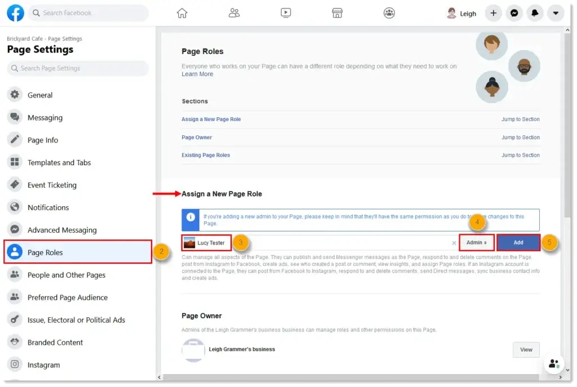Click the Leigh Grammer's business avatar
577x387 pixels.
pos(193,350)
